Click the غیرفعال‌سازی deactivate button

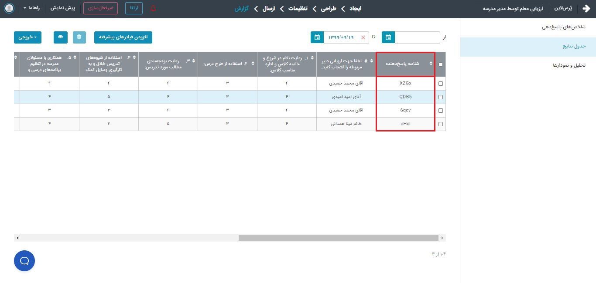tap(100, 8)
